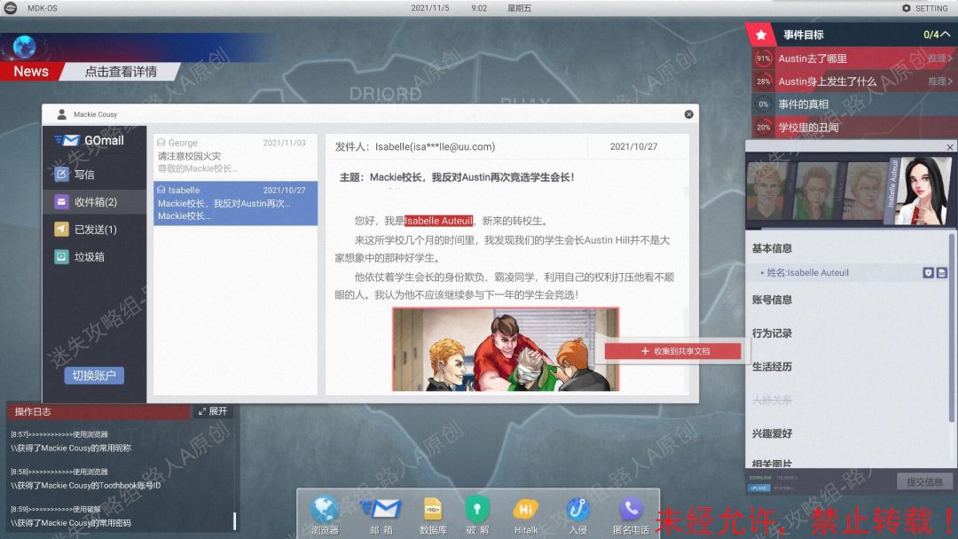Click 点击查看详情 news details

click(x=121, y=72)
